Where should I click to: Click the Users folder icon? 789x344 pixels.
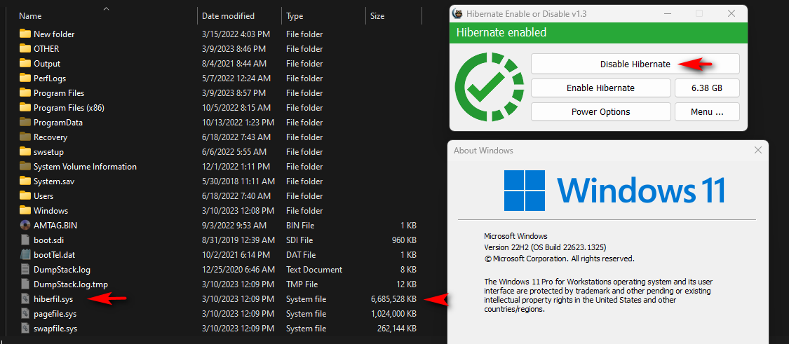(x=25, y=195)
